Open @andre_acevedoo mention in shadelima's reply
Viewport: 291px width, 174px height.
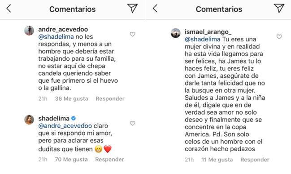(65, 126)
